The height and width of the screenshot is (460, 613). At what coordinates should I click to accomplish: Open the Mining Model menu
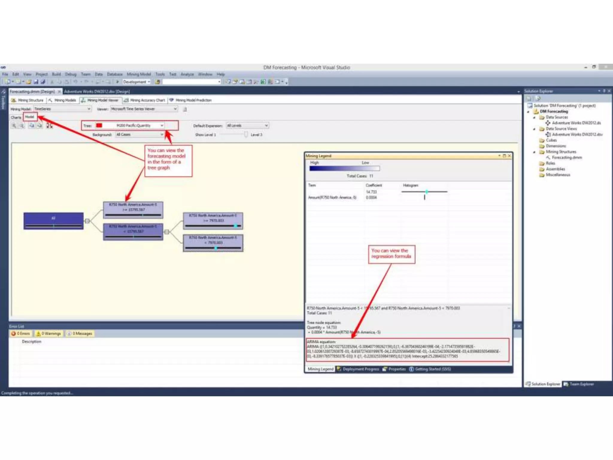139,74
